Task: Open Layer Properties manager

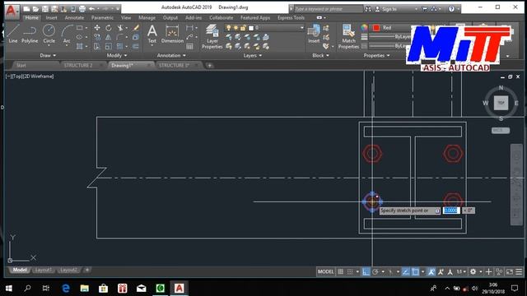Action: tap(212, 37)
